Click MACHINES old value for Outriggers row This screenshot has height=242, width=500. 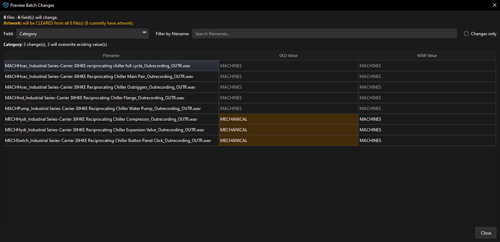288,87
